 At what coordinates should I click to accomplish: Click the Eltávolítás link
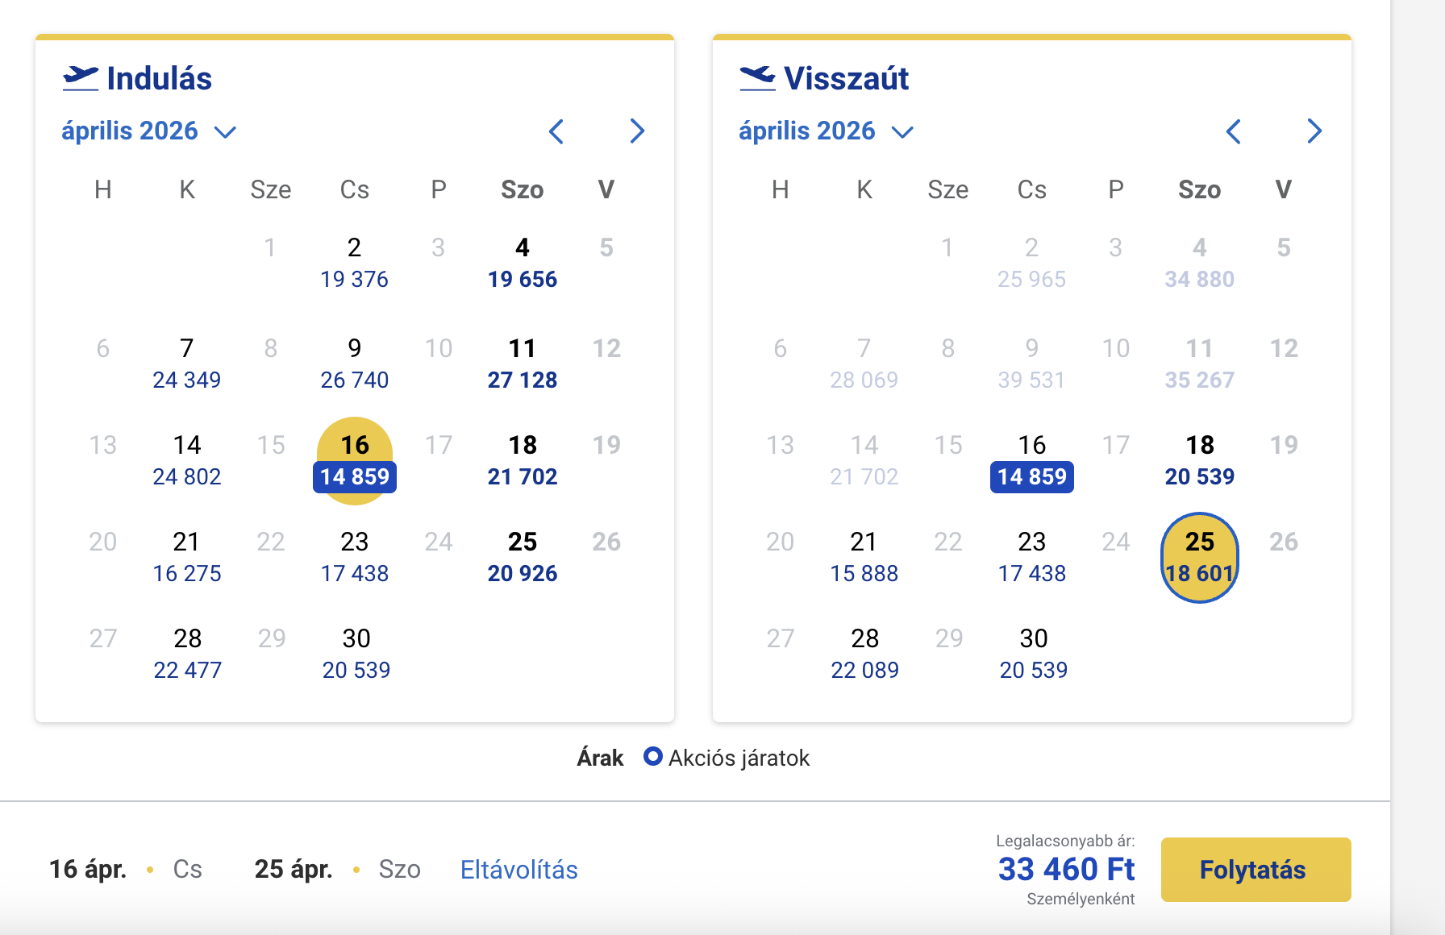point(518,870)
